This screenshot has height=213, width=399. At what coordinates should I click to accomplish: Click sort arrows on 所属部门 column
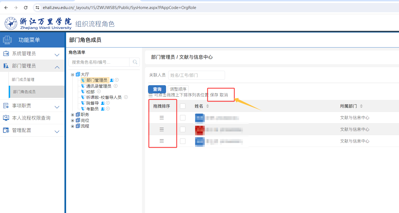coord(361,106)
